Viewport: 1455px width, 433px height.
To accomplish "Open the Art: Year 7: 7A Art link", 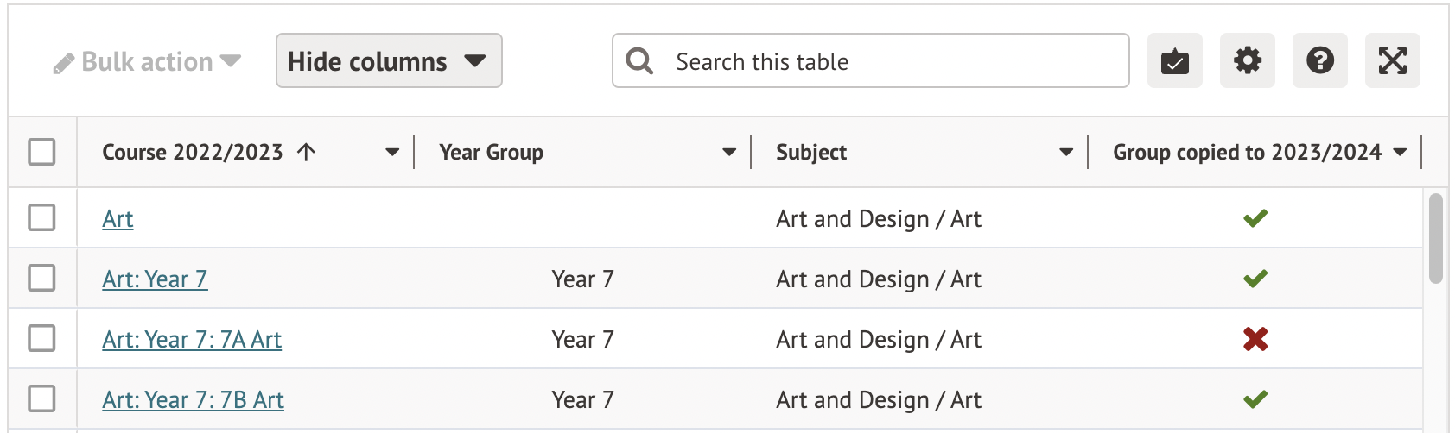I will point(192,340).
